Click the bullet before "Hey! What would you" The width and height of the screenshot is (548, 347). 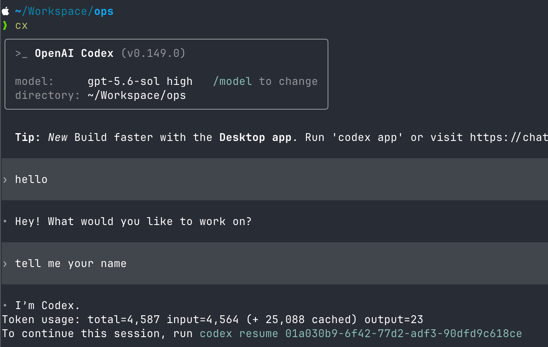pyautogui.click(x=5, y=222)
